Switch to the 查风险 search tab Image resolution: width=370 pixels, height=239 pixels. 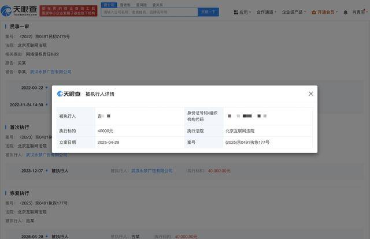(x=141, y=5)
